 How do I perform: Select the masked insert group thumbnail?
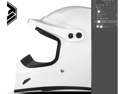101,18
